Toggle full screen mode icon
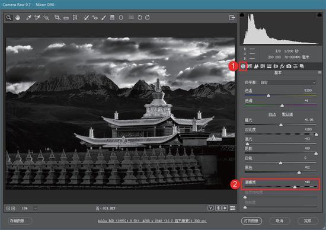This screenshot has height=230, width=326. pos(232,17)
